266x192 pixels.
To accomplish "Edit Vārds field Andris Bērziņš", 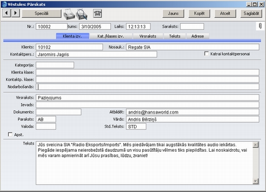I will click(x=192, y=119).
